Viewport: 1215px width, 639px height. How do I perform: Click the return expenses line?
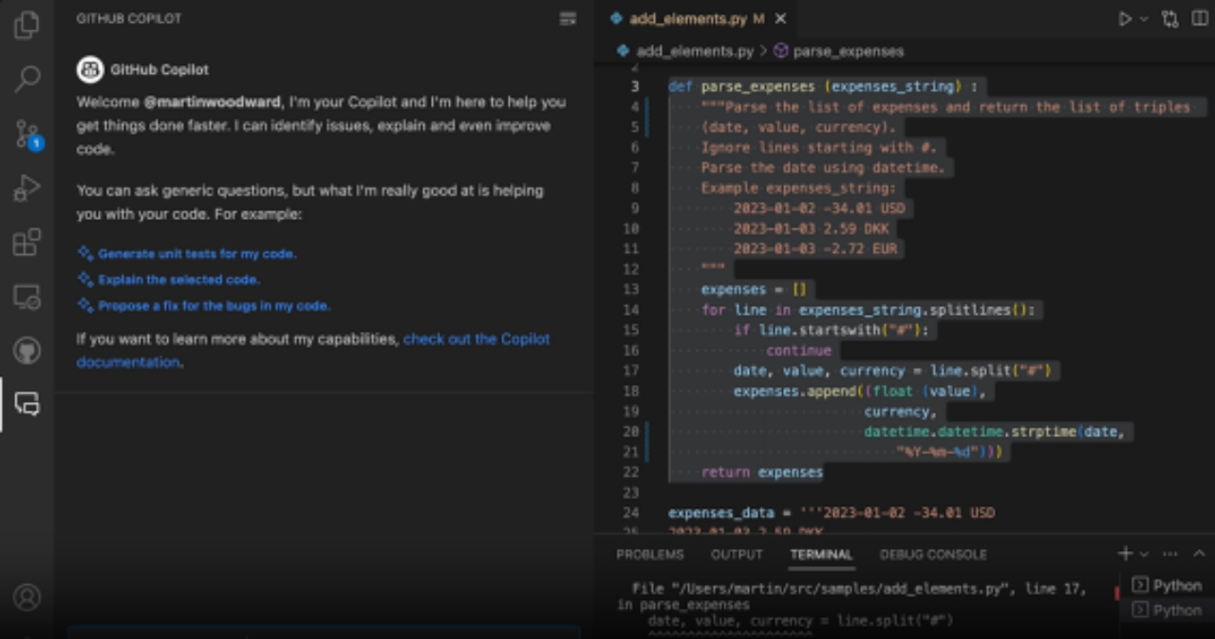coord(761,472)
